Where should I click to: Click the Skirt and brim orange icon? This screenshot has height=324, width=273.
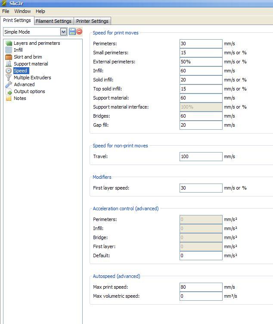pos(9,57)
